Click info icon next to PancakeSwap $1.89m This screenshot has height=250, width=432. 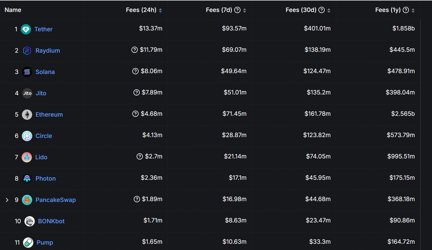click(137, 199)
